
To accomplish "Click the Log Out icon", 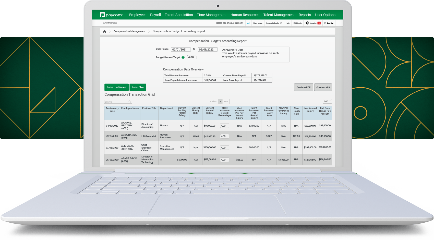I will click(x=325, y=23).
